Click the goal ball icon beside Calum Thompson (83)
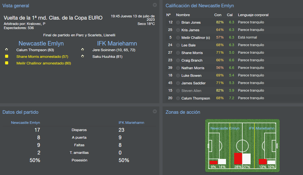The width and height of the screenshot is (303, 175). (x=6, y=50)
